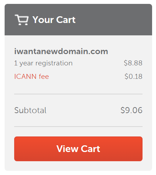
Task: Click the $0.18 ICANN fee amount
Action: click(x=133, y=76)
